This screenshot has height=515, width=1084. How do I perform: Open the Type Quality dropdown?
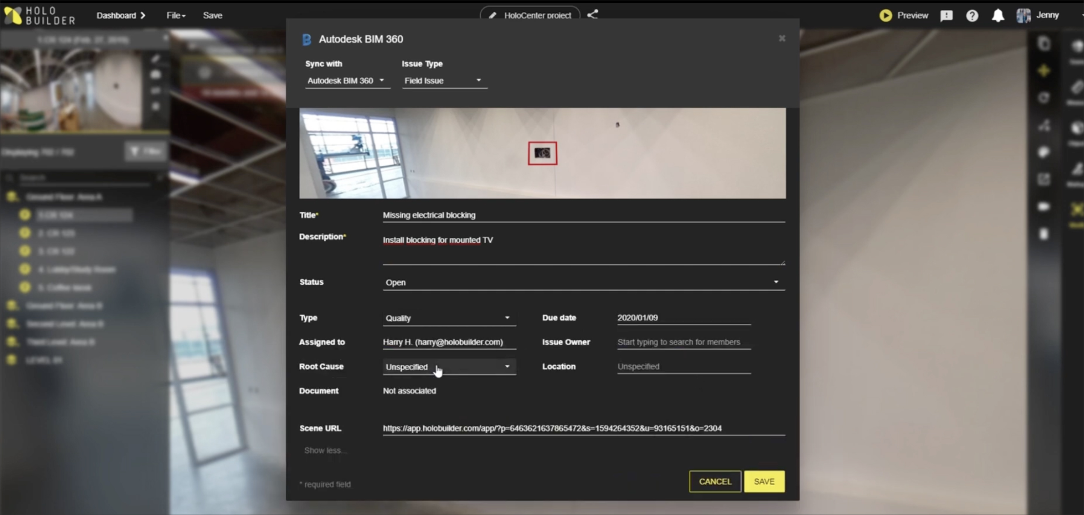coord(449,318)
